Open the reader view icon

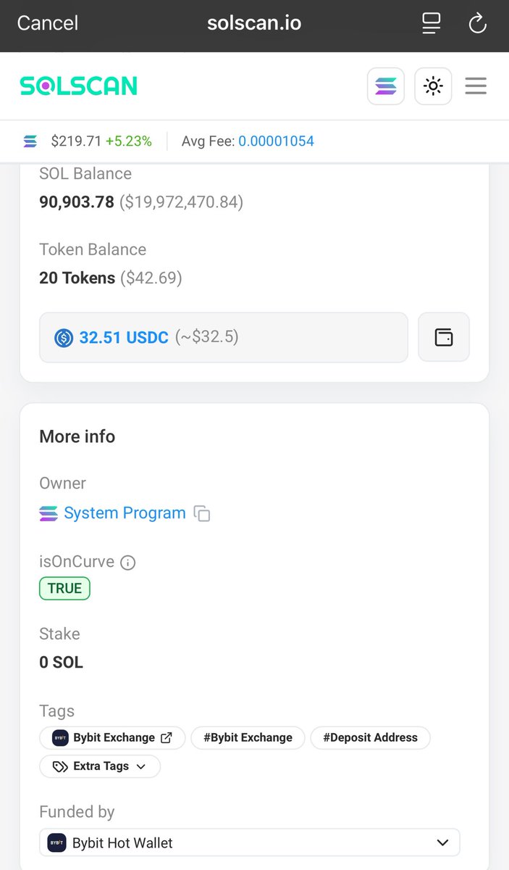(x=432, y=23)
